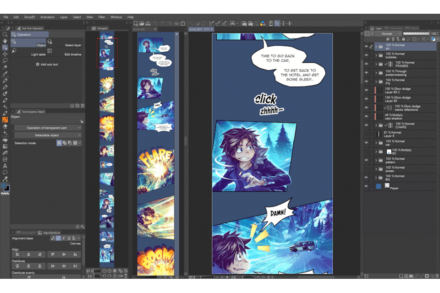Expand the car layer folder
This screenshot has height=293, width=440.
tap(376, 143)
